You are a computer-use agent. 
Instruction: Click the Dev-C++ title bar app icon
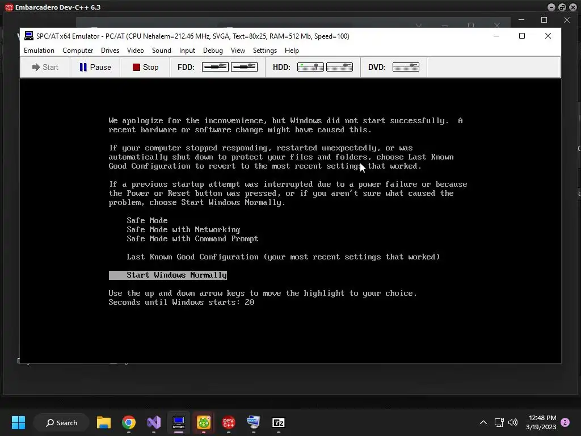coord(9,7)
